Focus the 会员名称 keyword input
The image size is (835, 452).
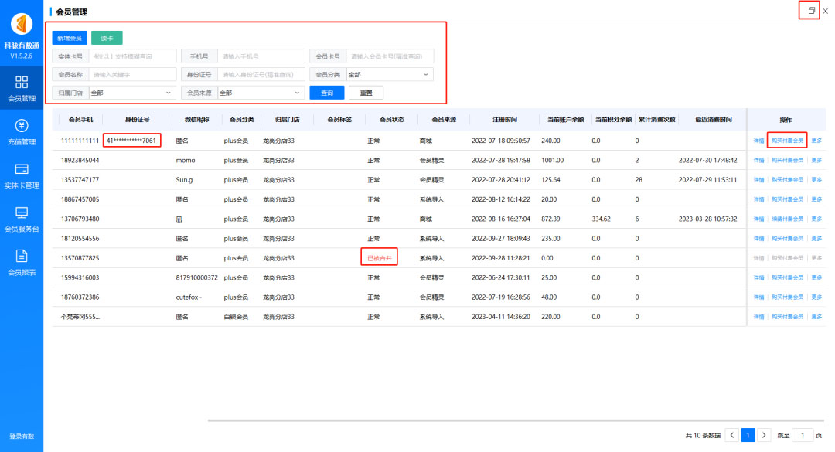[133, 74]
